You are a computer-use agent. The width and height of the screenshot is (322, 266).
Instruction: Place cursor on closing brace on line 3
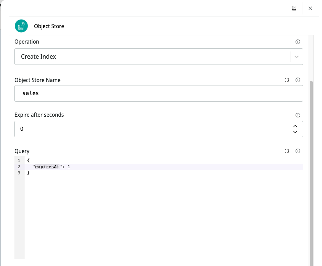29,173
